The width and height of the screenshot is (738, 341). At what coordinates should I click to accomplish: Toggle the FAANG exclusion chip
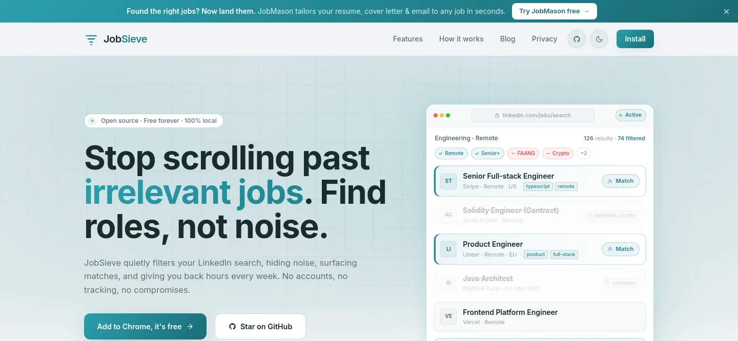[523, 153]
